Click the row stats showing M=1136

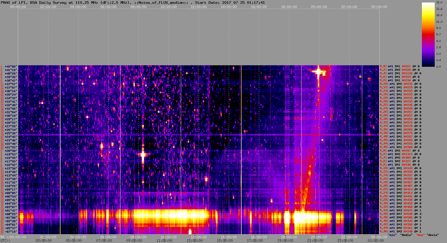click(x=401, y=74)
